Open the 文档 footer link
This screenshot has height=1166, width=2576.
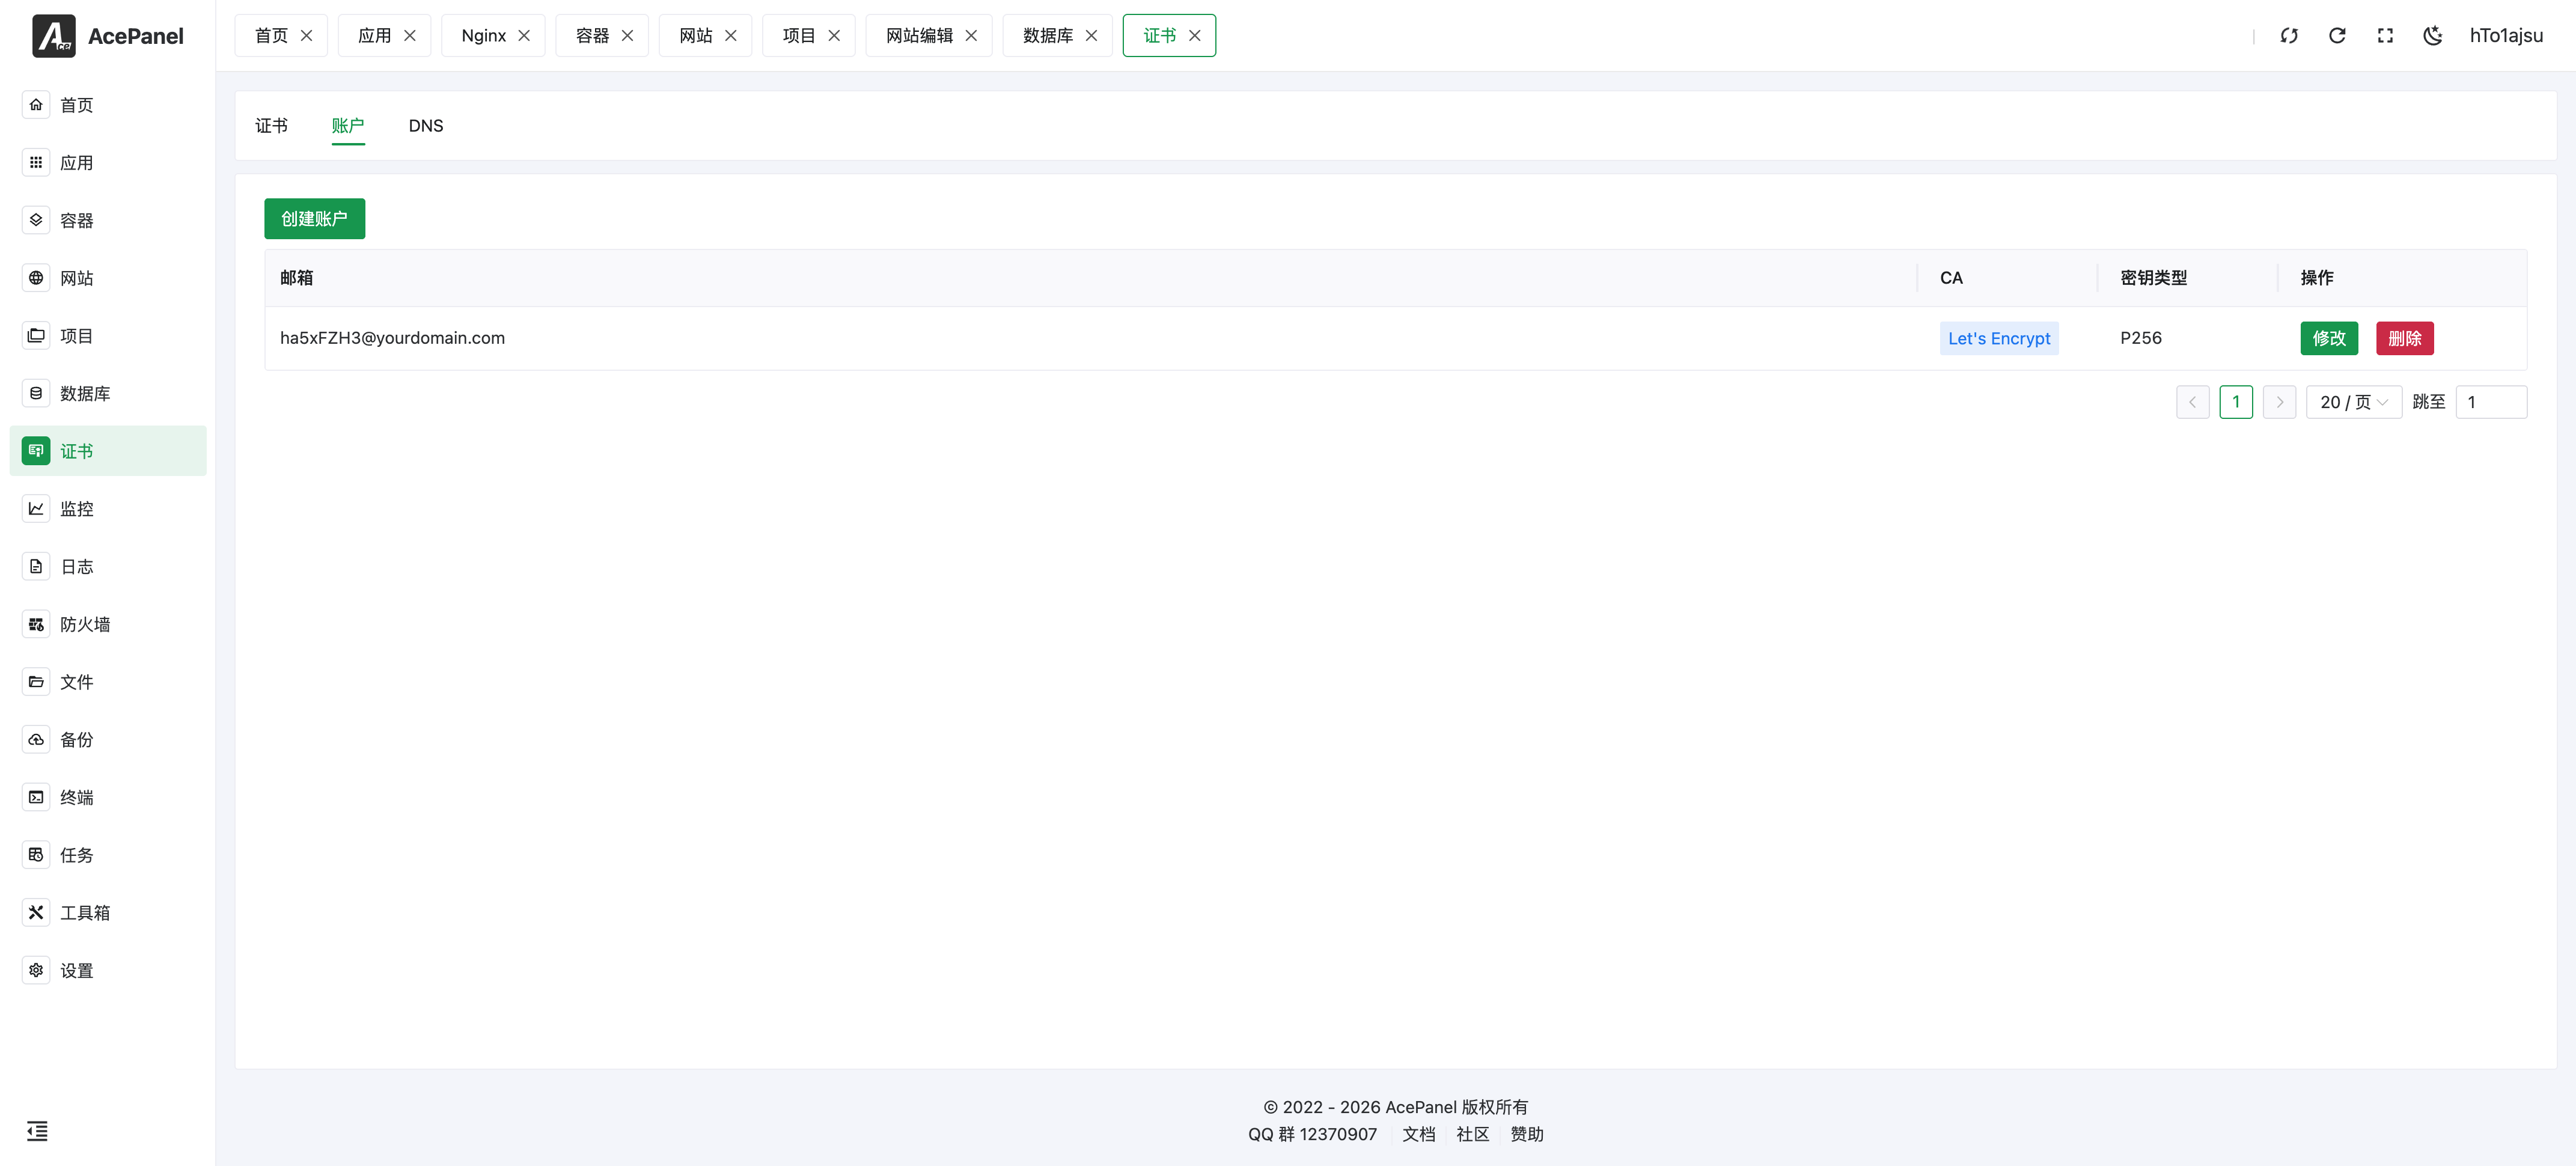point(1418,1134)
